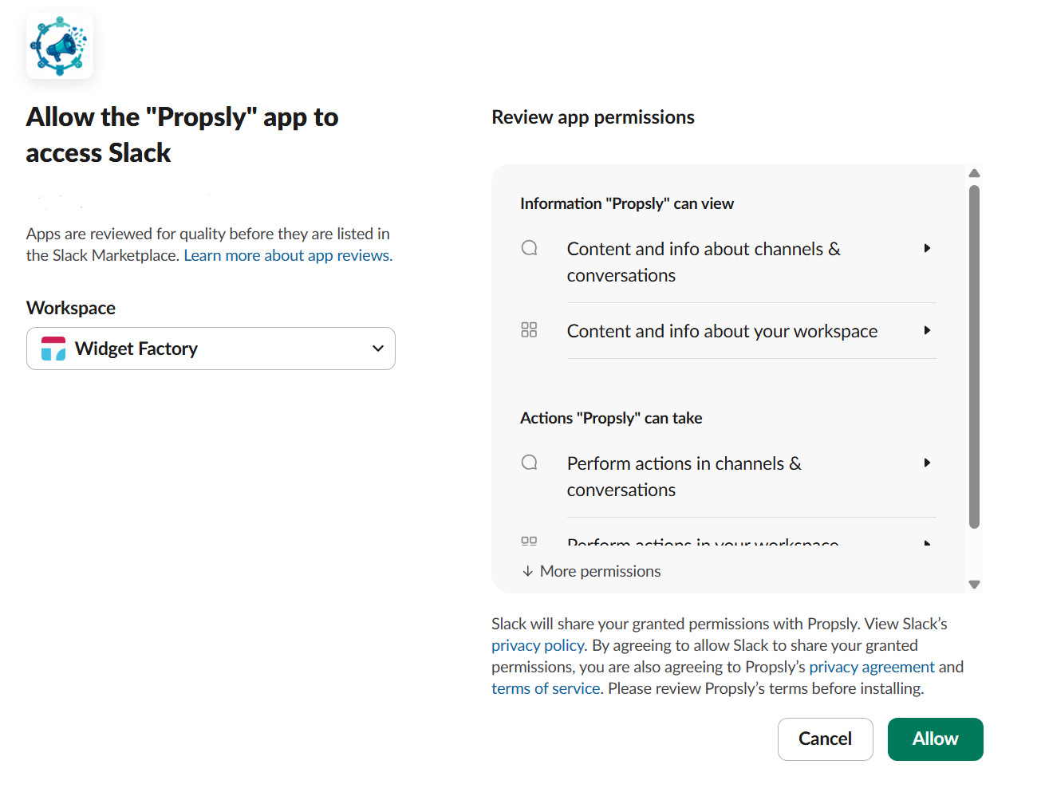Click the Cancel button

825,739
